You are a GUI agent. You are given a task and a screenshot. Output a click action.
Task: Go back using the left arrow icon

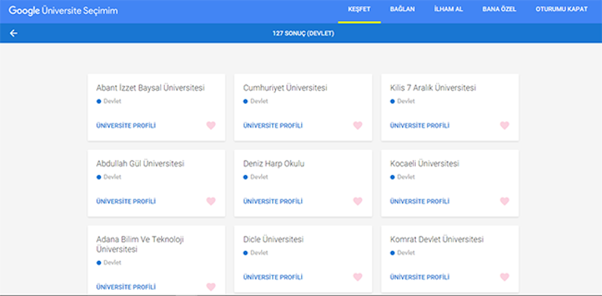pos(13,34)
